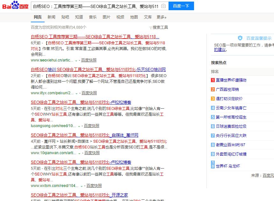This screenshot has height=201, width=274.
Task: Open the 贴吧 tab
Action: (x=65, y=17)
